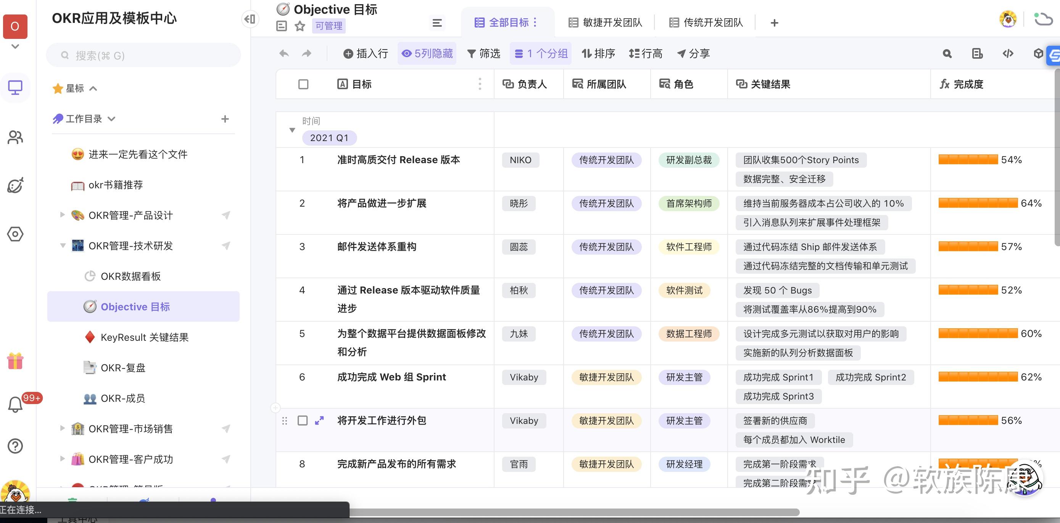Expand the OKR管理-市场销售 folder

click(x=63, y=428)
